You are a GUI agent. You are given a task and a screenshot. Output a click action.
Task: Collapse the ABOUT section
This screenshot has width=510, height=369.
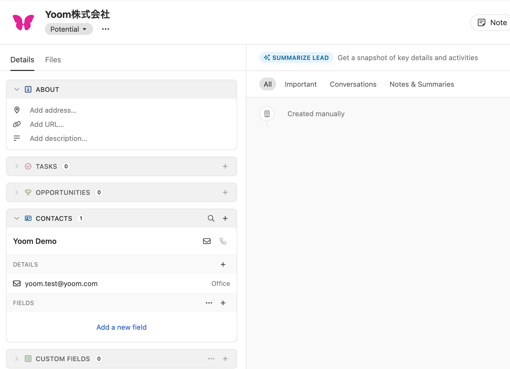pos(17,89)
